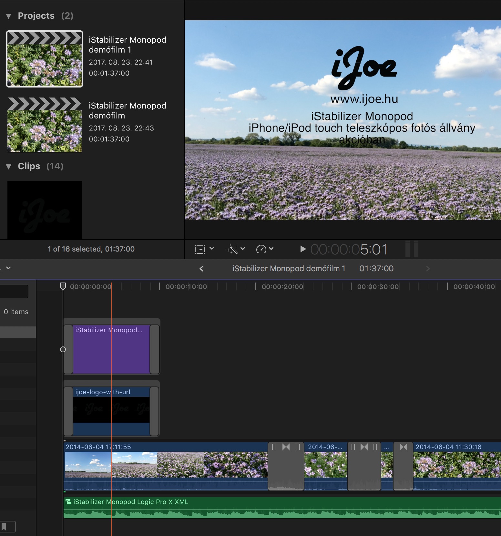Select the iStabilizer Monopod demófilm 1 project thumbnail

(x=45, y=59)
